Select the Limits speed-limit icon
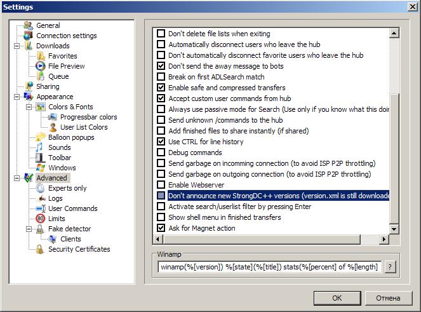 click(41, 219)
